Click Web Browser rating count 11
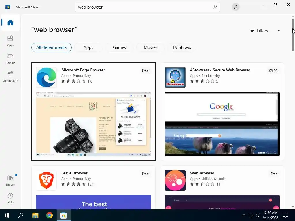Screen dimensions: 295x221 tap(218, 184)
